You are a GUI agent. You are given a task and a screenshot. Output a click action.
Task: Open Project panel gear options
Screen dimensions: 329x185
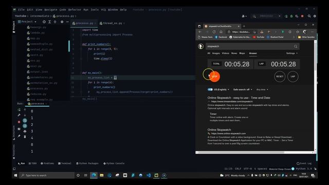[x=62, y=22]
